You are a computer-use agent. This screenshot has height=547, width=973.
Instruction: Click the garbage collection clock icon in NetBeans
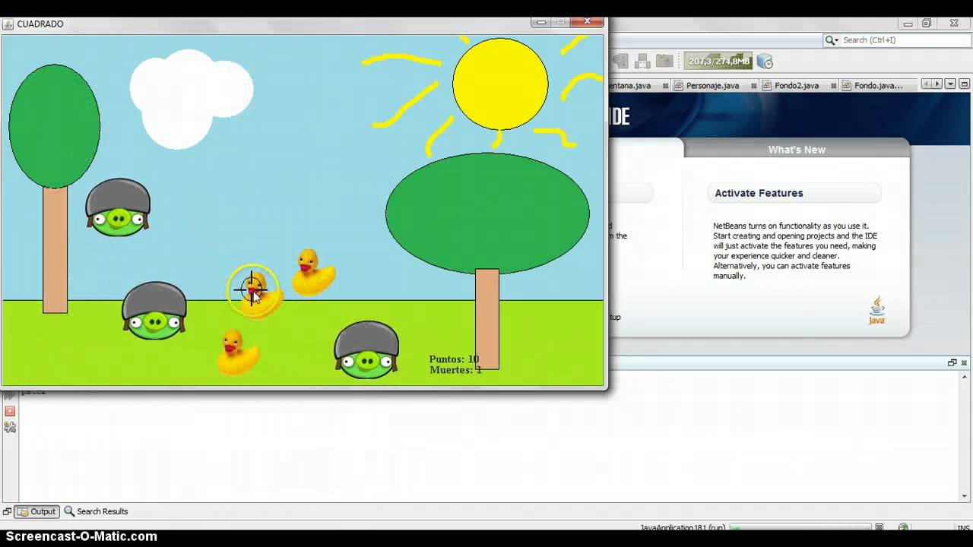(765, 62)
